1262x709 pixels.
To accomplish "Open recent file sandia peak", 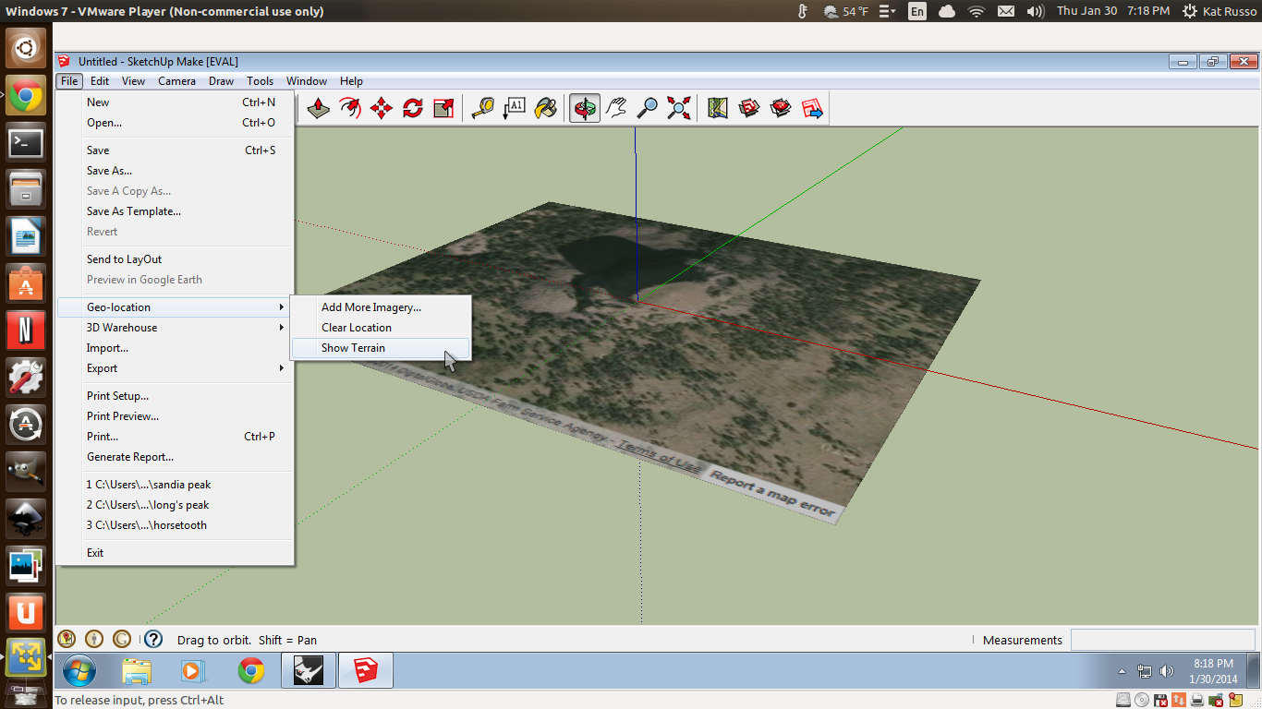I will click(174, 485).
